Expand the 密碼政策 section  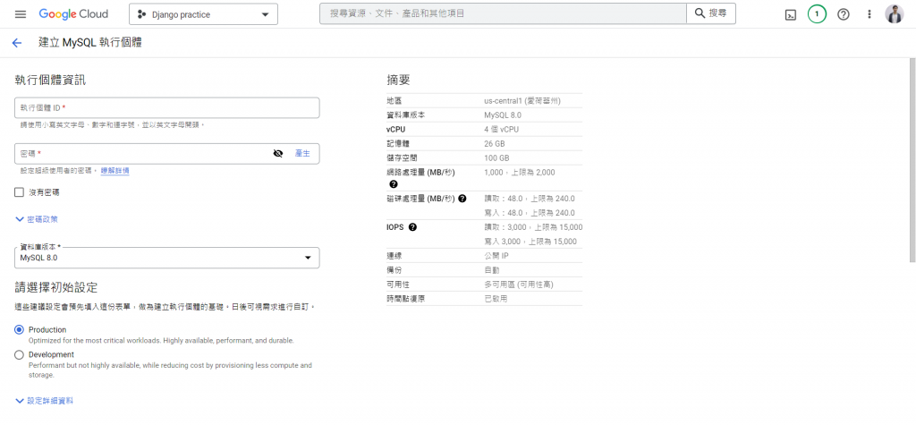36,219
